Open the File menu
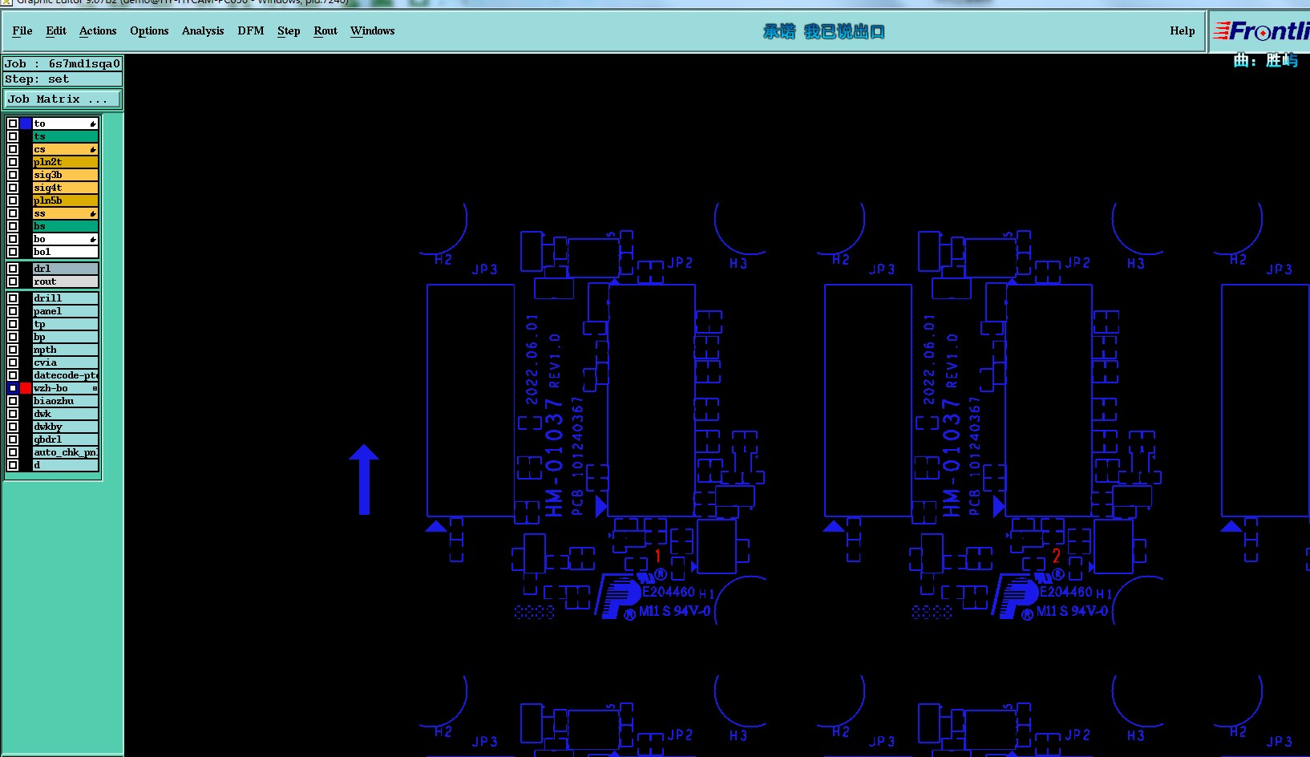Viewport: 1310px width, 757px height. pyautogui.click(x=22, y=30)
